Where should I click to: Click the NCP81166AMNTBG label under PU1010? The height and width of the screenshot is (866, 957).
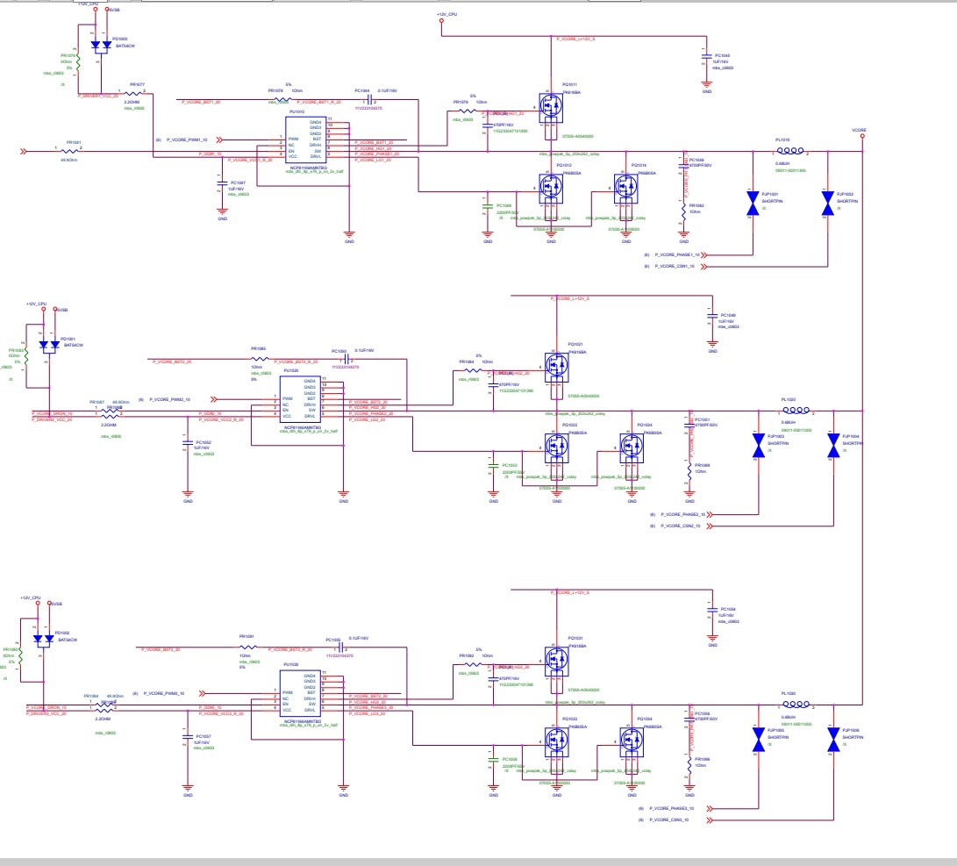(x=309, y=168)
